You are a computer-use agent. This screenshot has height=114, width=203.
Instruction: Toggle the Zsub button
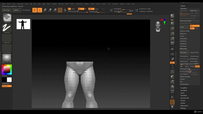[97, 9]
